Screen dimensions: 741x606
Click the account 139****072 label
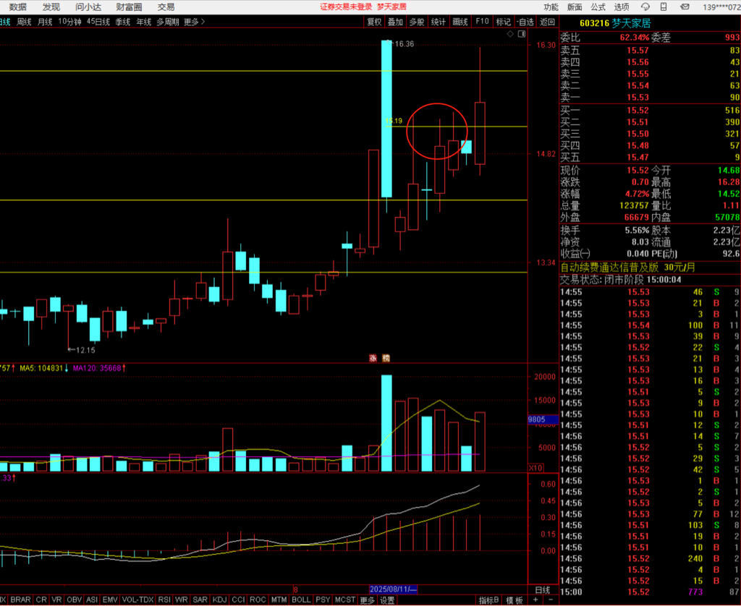coord(721,7)
